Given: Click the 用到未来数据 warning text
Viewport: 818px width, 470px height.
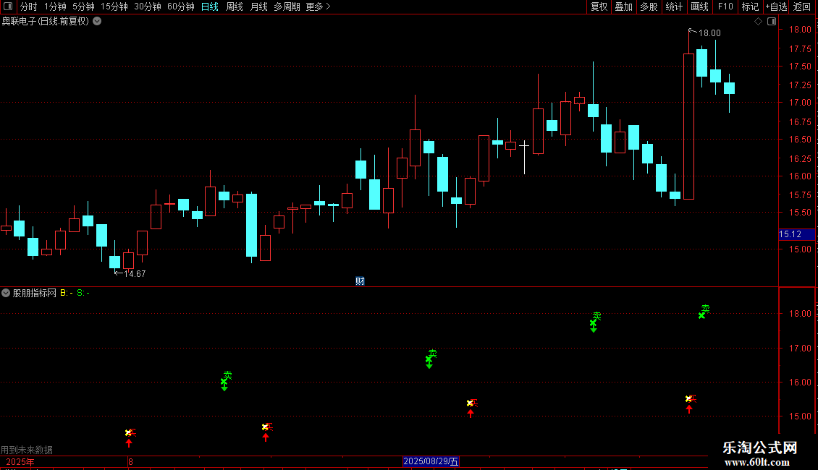Looking at the screenshot, I should point(27,450).
